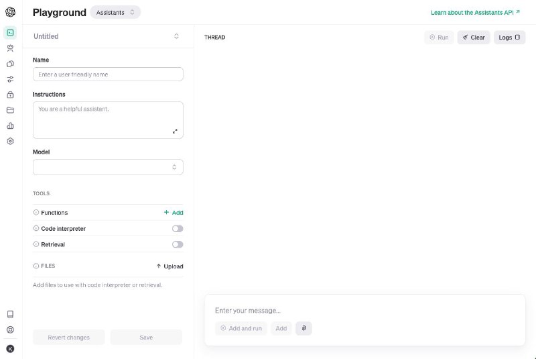Open Learn about the Assistants API link
The width and height of the screenshot is (536, 359).
(x=475, y=12)
